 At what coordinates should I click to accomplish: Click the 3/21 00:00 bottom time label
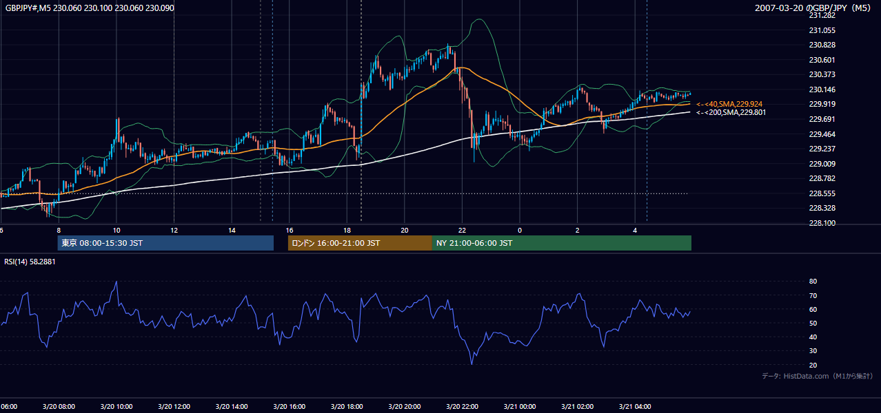pyautogui.click(x=520, y=406)
